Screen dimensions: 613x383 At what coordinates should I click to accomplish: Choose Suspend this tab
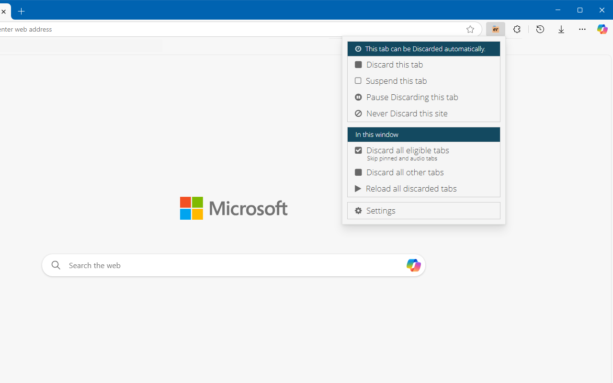pos(424,81)
